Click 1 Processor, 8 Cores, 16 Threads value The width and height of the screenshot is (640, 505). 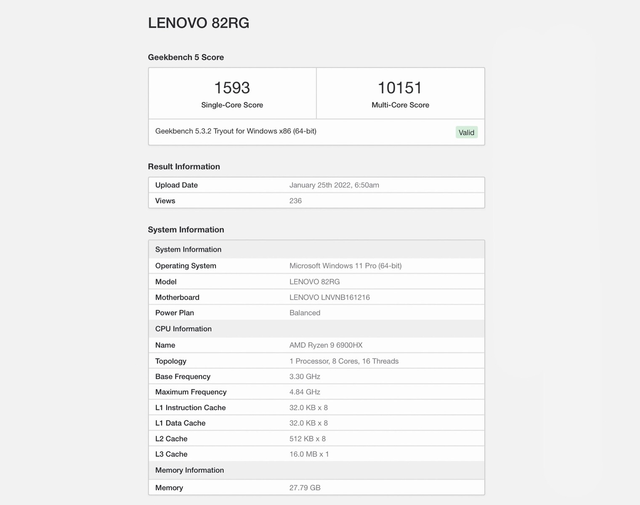(x=344, y=361)
